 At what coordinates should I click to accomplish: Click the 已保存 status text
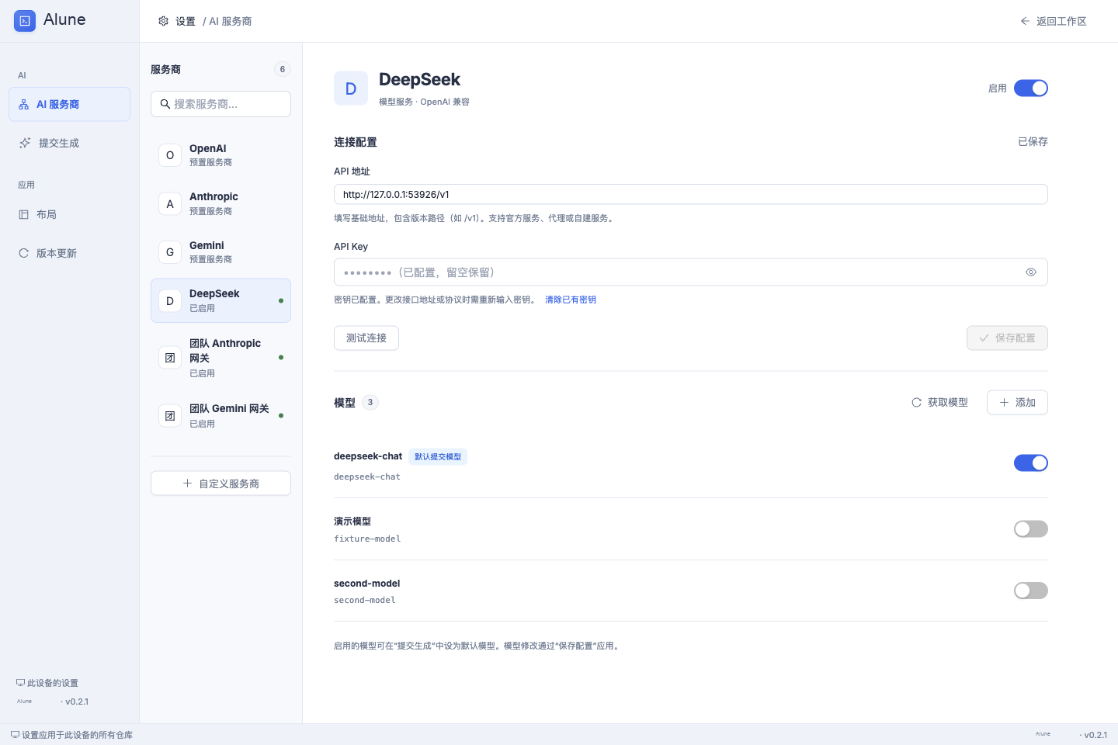point(1033,142)
